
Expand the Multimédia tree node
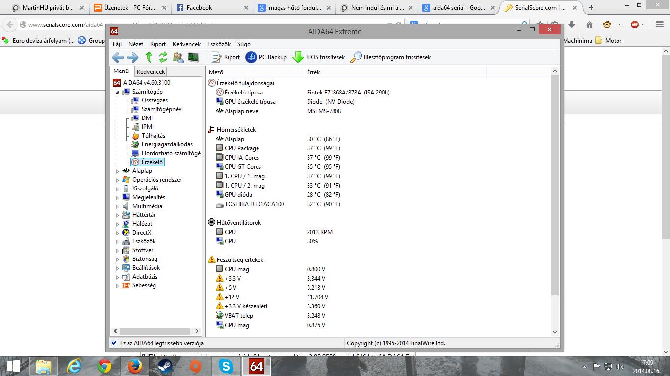[118, 206]
